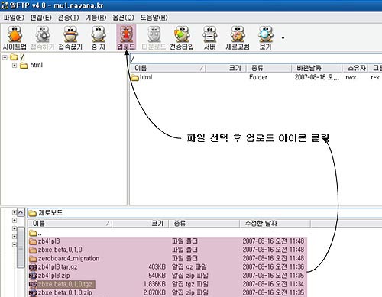Click the 새로고침 refresh icon
Viewport: 382px width, 297px height.
tap(238, 37)
